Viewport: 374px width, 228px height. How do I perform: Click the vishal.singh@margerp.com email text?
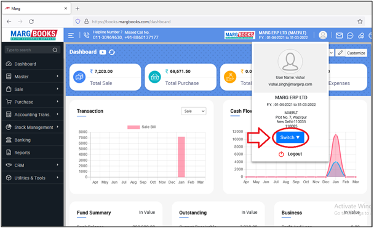tap(290, 85)
